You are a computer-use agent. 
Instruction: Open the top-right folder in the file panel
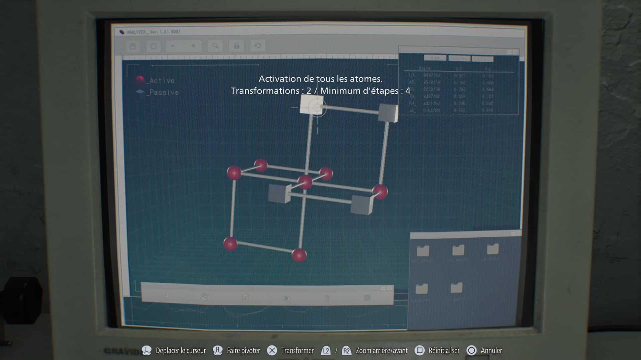[492, 249]
